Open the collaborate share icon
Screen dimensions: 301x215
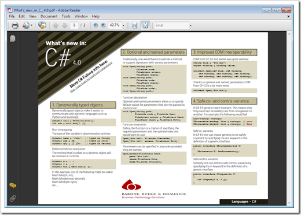click(26, 25)
